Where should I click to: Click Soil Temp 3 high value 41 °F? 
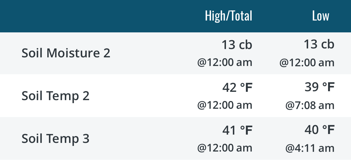[237, 130]
